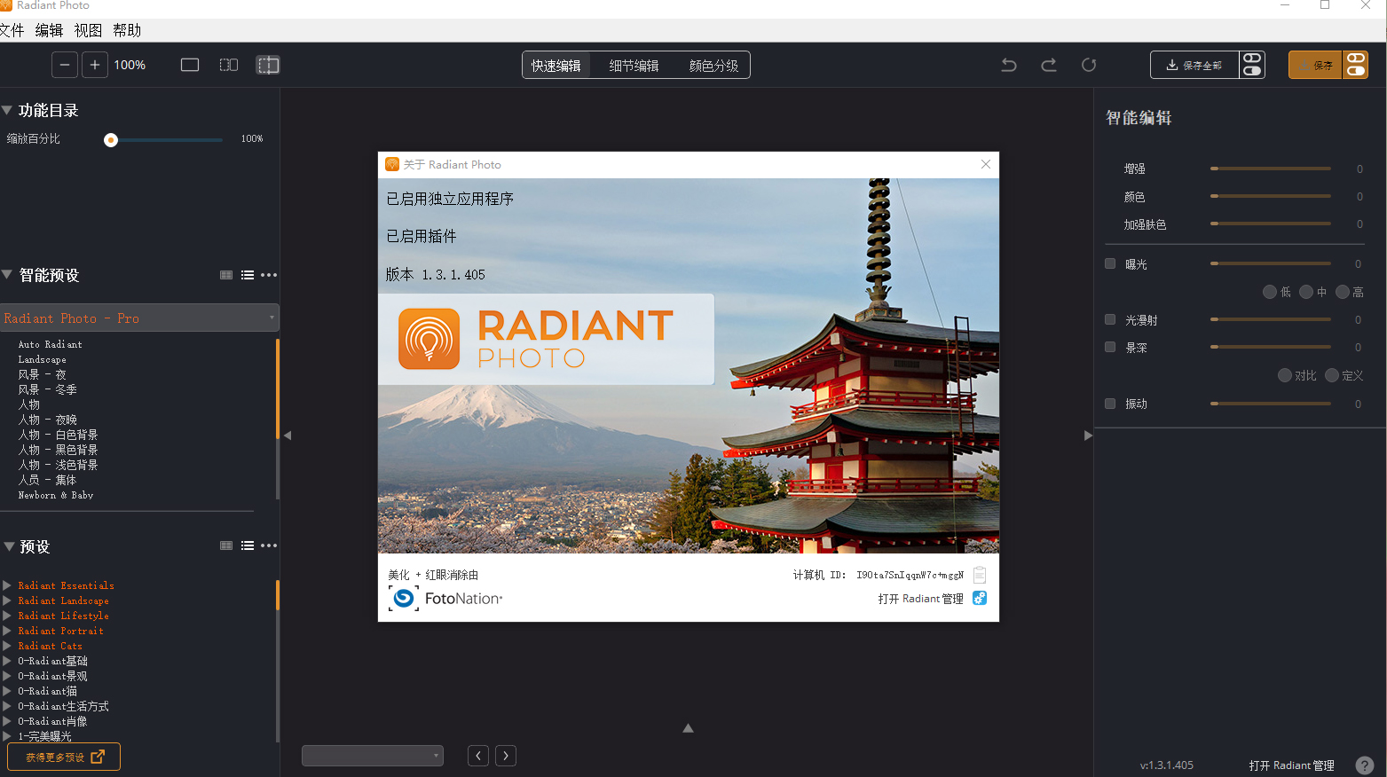Enable the 光漫射 checkbox
This screenshot has width=1387, height=777.
(1110, 319)
